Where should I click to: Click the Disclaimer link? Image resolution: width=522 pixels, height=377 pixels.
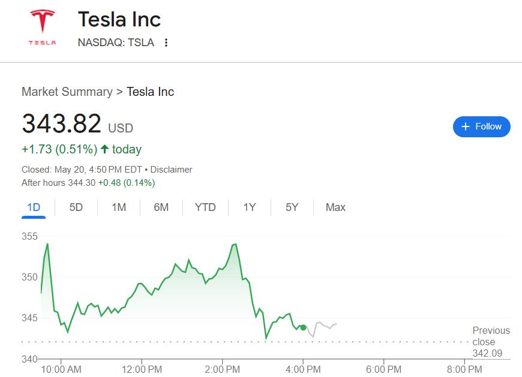tap(171, 170)
